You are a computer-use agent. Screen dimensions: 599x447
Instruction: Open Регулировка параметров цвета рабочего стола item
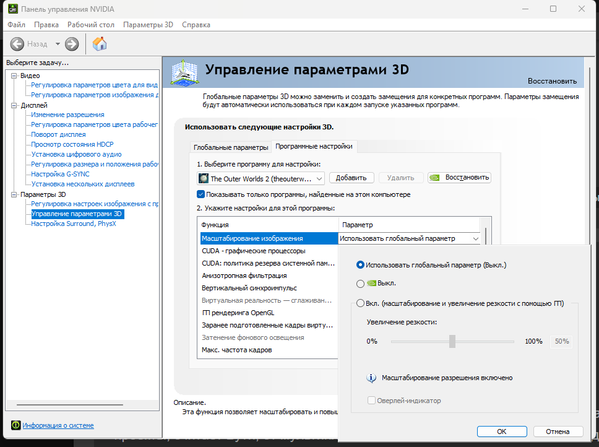click(x=94, y=124)
